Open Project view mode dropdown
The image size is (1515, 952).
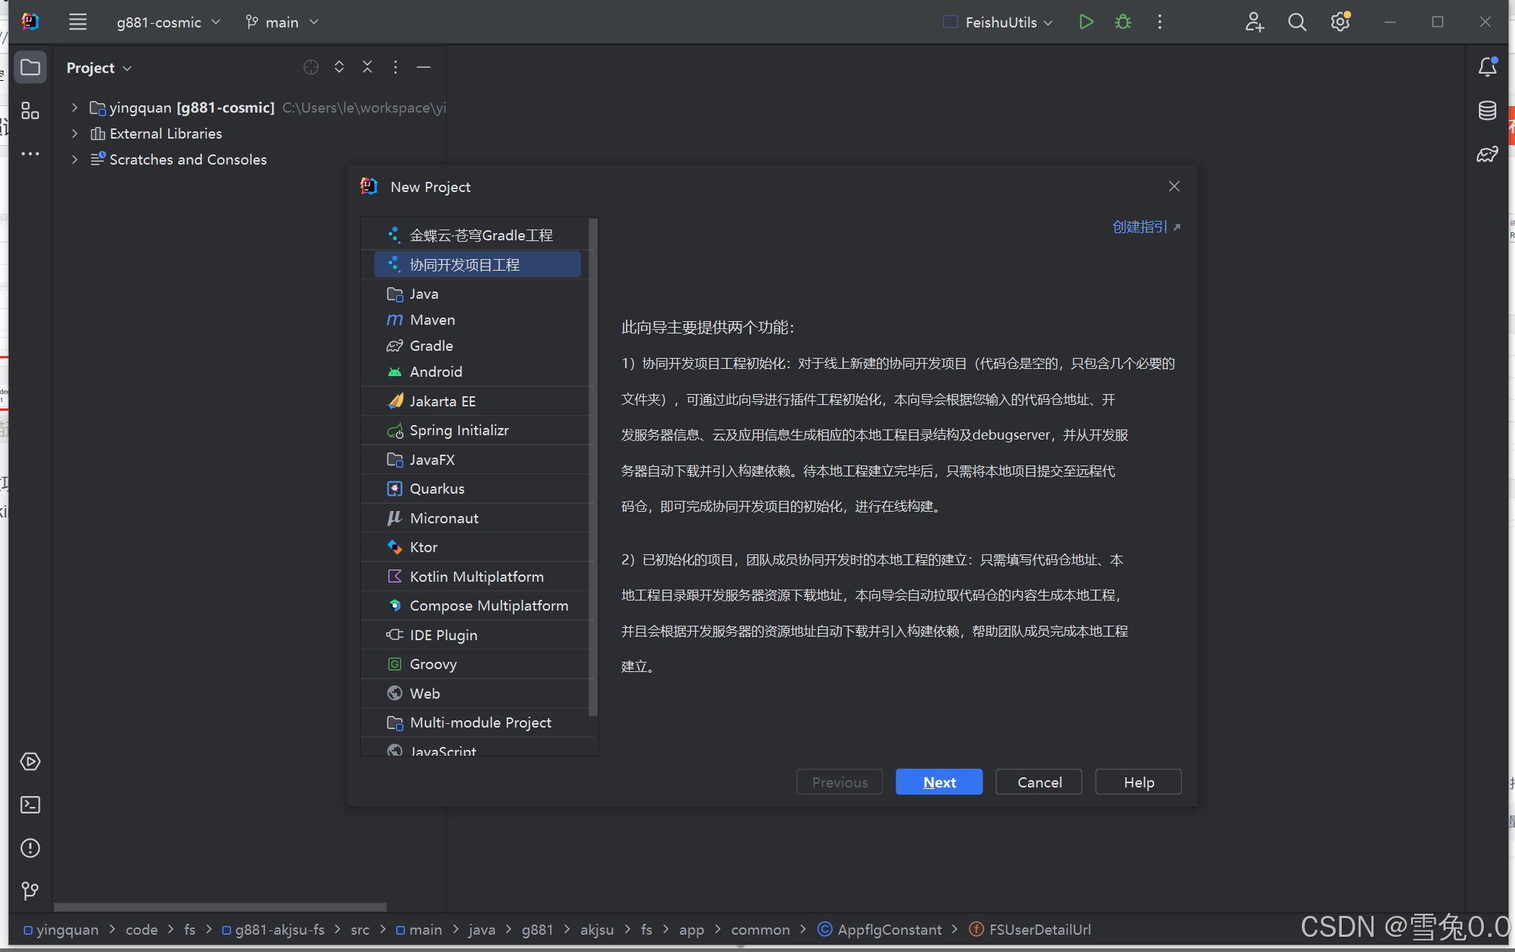(99, 68)
